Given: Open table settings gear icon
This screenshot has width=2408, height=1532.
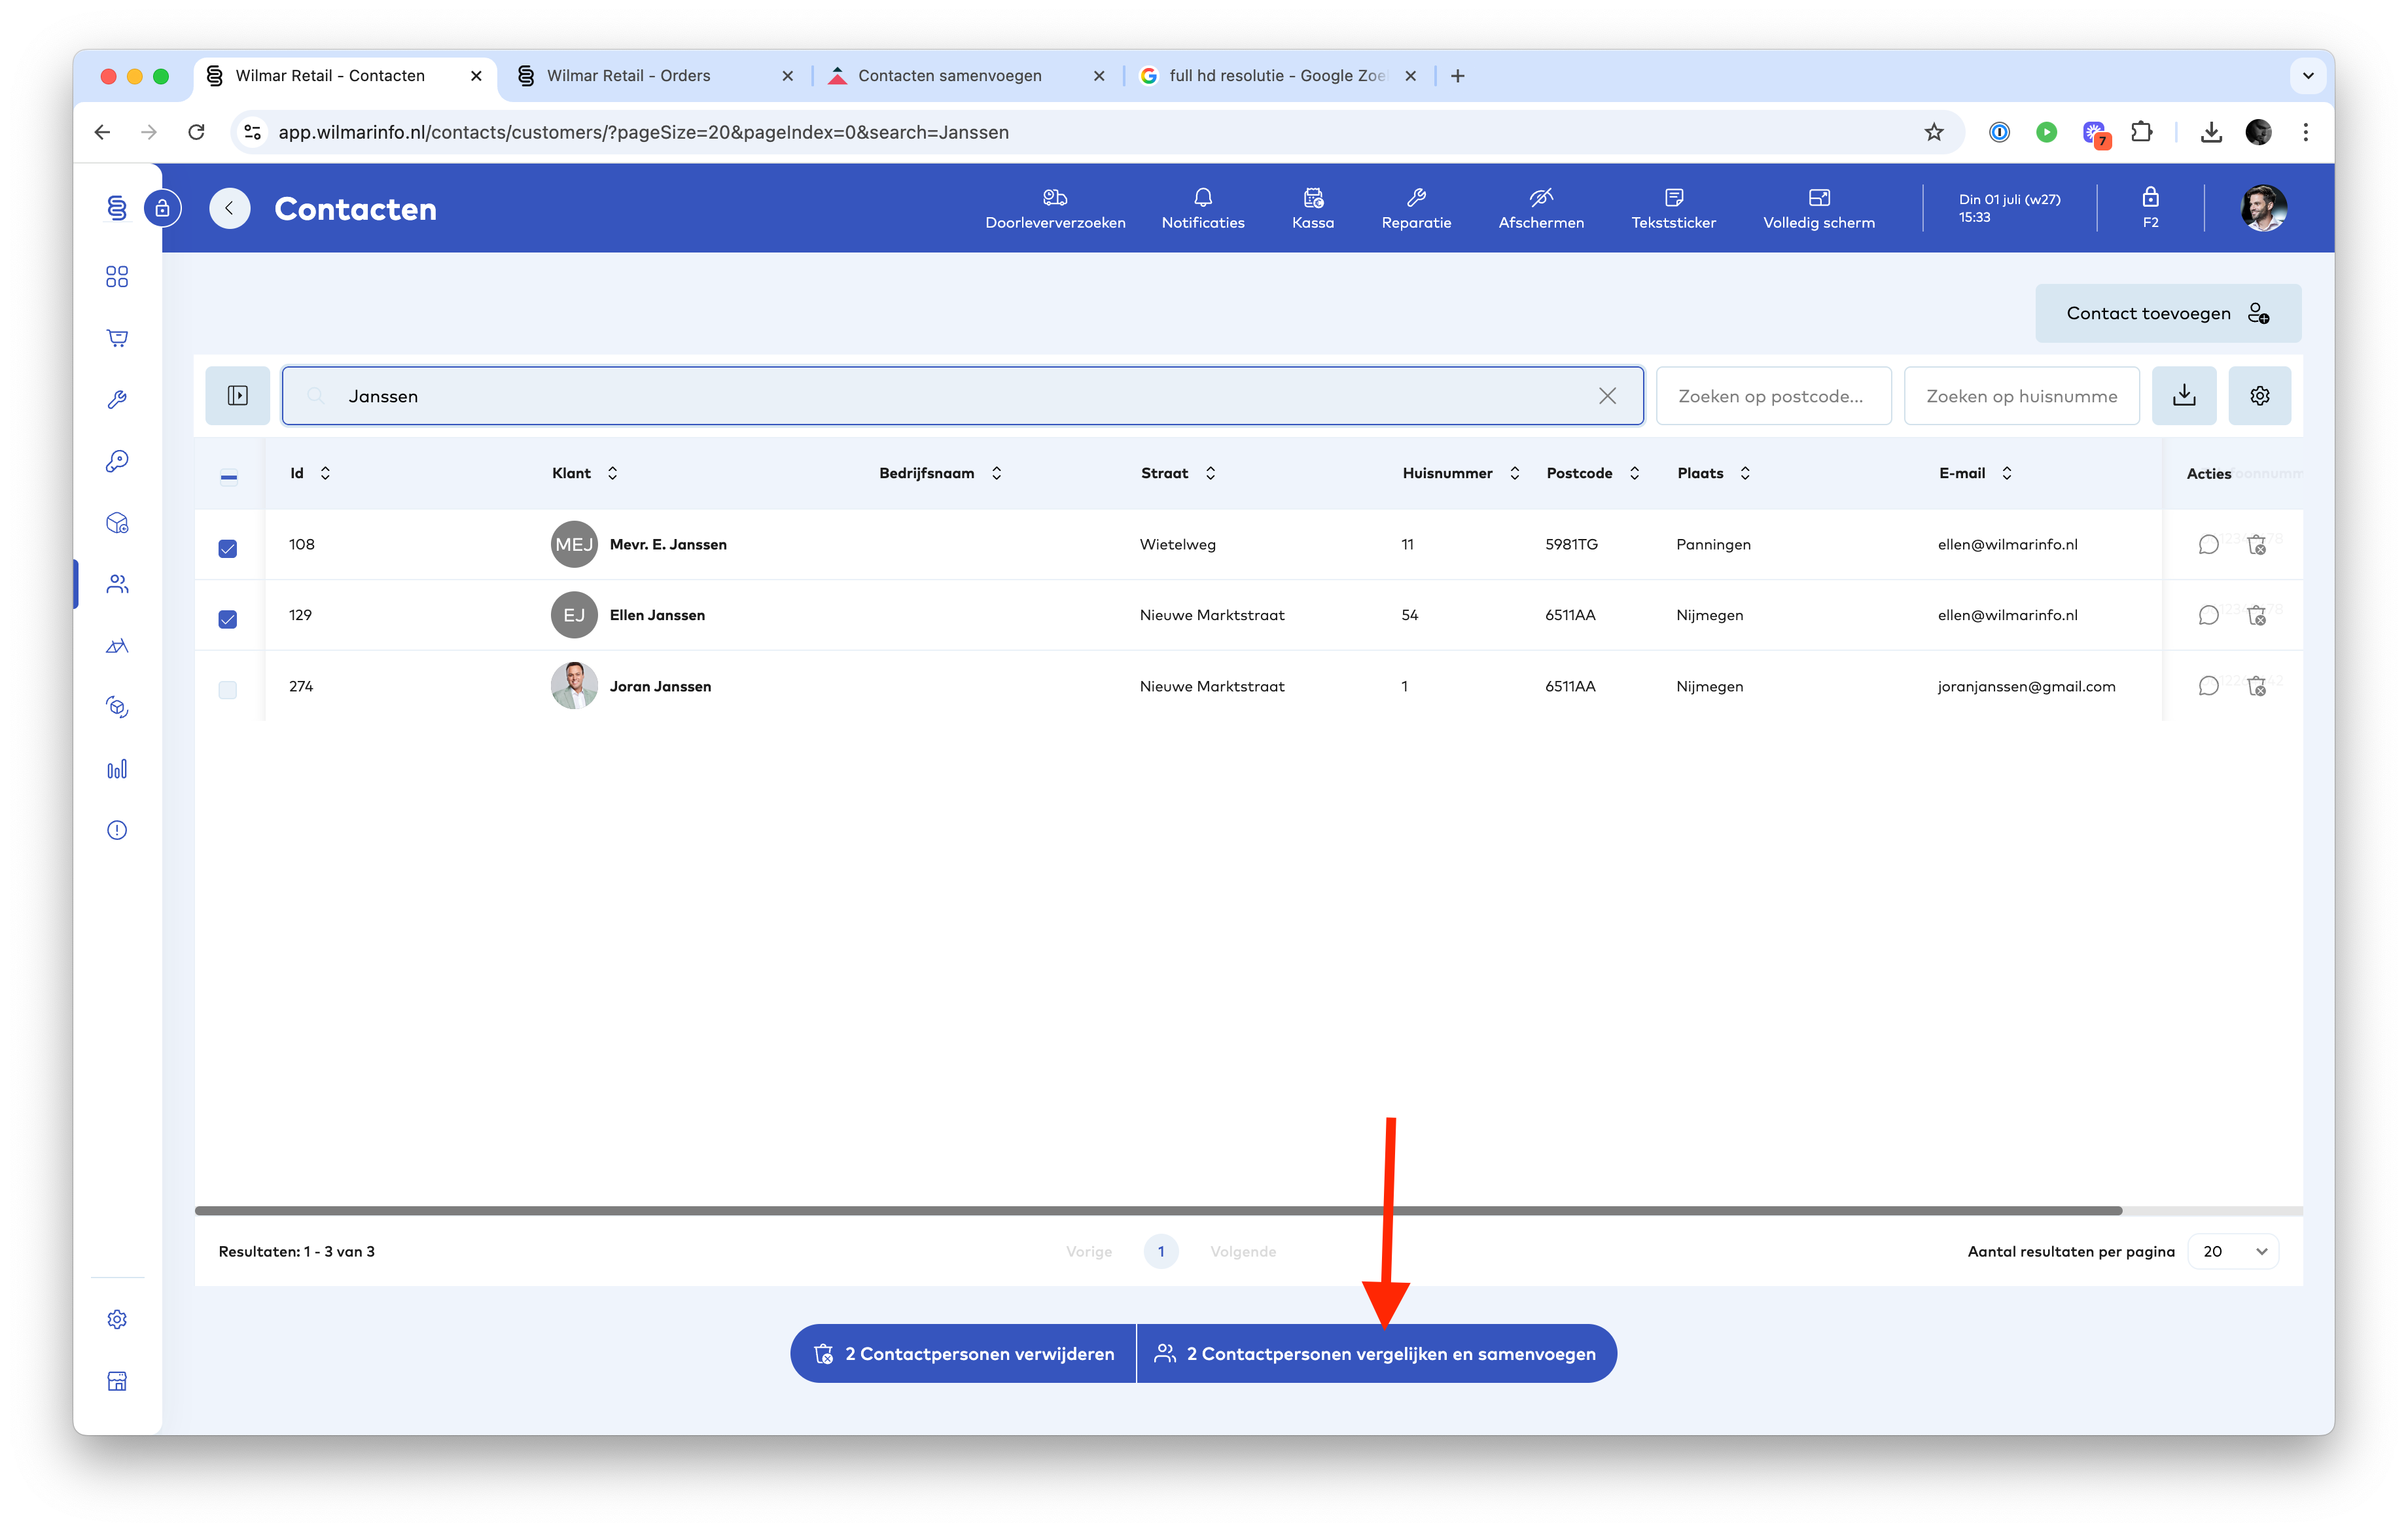Looking at the screenshot, I should click(2260, 396).
